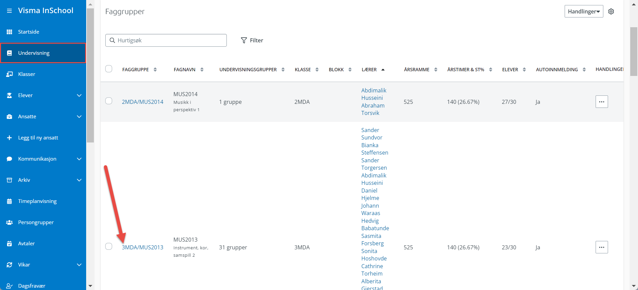Open the hamburger menu next to Visma InSchool
Viewport: 638px width, 290px height.
(x=9, y=11)
